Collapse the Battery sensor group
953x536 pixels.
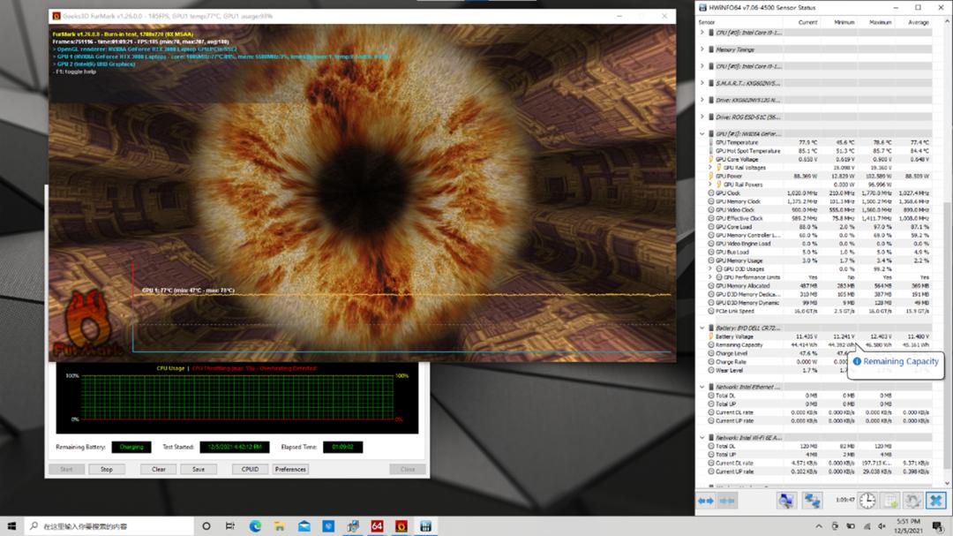click(702, 328)
